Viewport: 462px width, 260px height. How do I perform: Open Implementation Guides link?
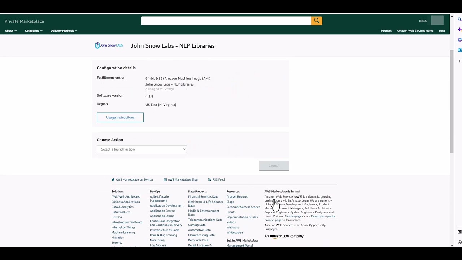click(x=242, y=217)
